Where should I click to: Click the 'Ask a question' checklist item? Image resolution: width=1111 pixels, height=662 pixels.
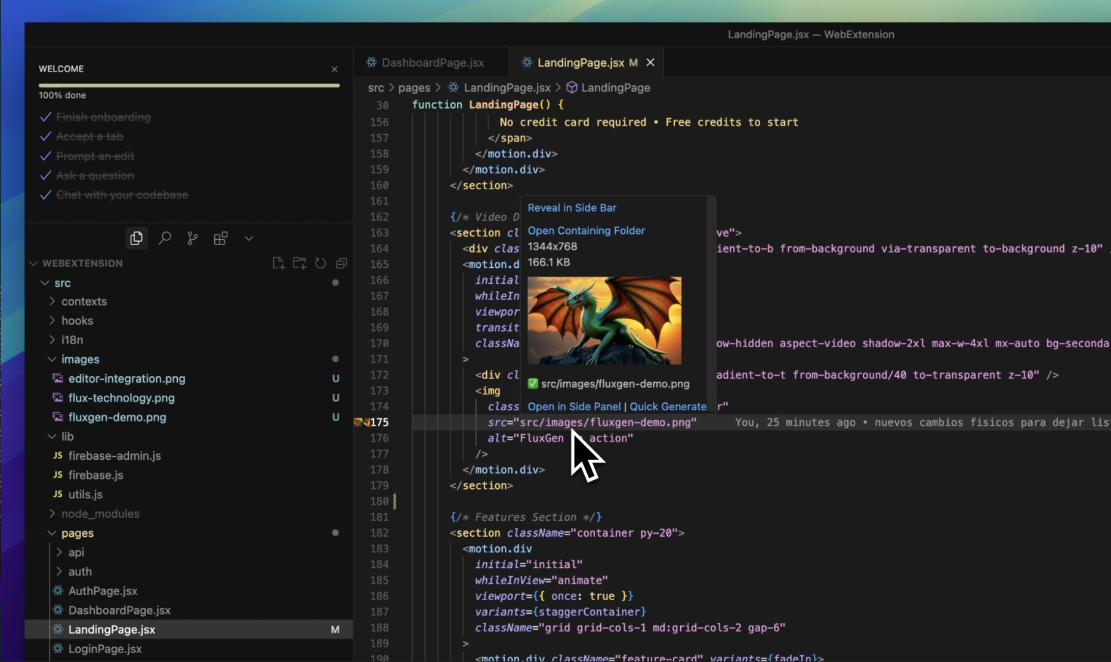click(95, 175)
